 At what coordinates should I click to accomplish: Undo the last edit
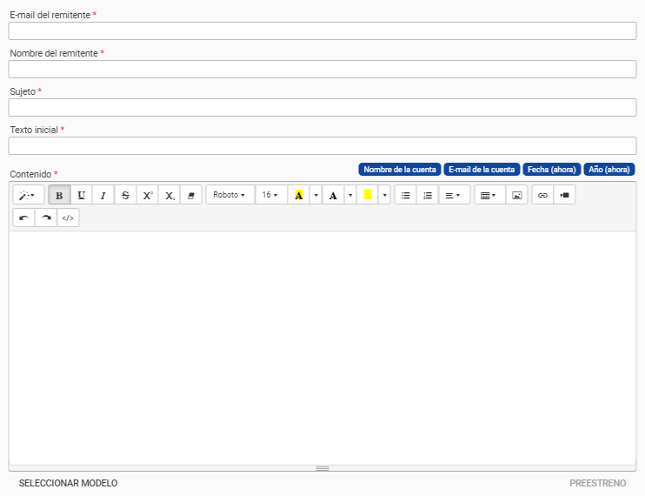[x=23, y=218]
